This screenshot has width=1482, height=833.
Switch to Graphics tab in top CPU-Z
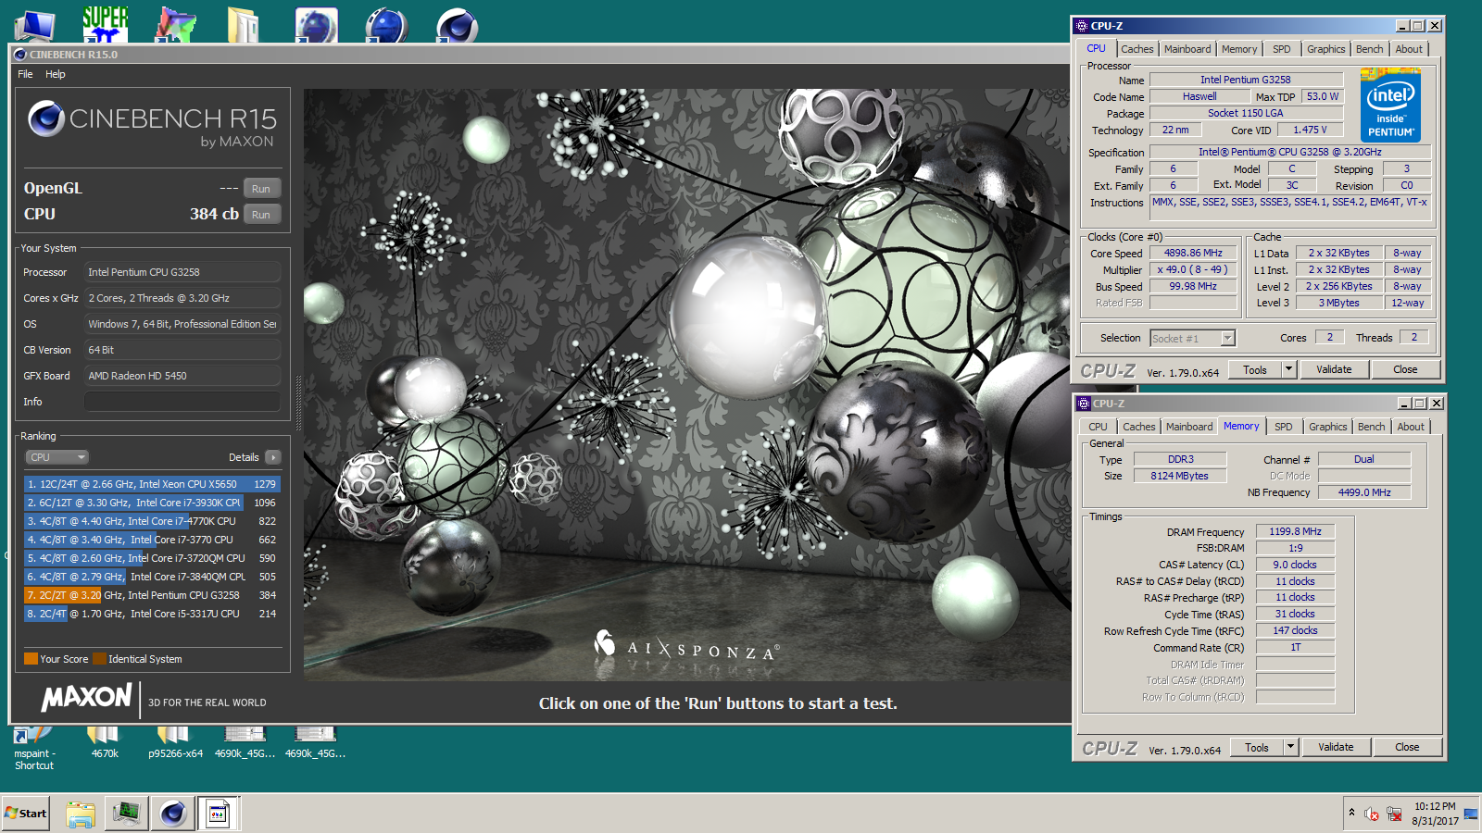tap(1325, 49)
